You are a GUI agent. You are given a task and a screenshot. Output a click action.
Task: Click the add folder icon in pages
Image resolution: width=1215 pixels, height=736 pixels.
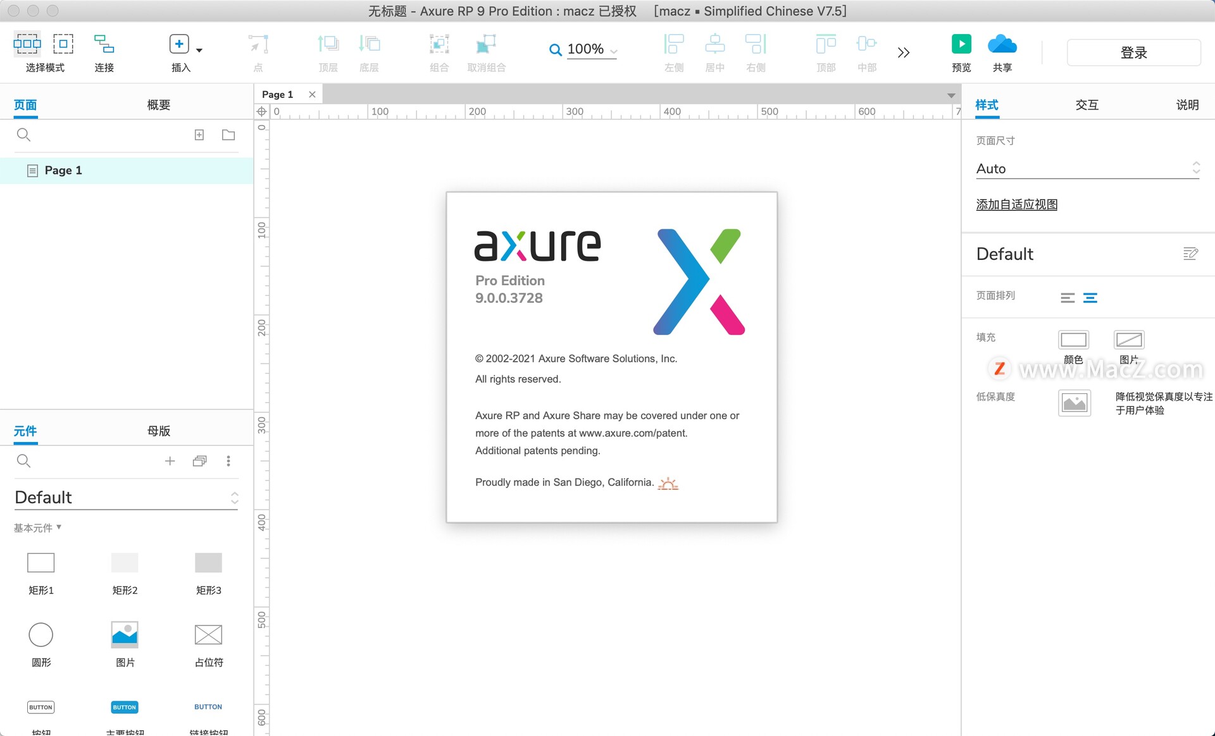coord(228,135)
